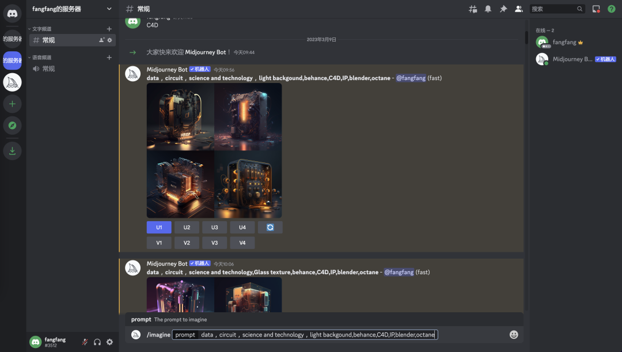
Task: Toggle the member list visibility
Action: pyautogui.click(x=518, y=9)
